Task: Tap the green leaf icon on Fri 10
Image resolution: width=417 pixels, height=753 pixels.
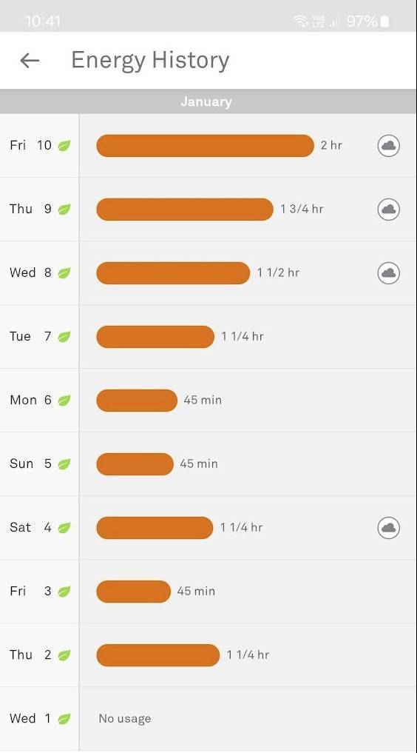Action: tap(64, 146)
